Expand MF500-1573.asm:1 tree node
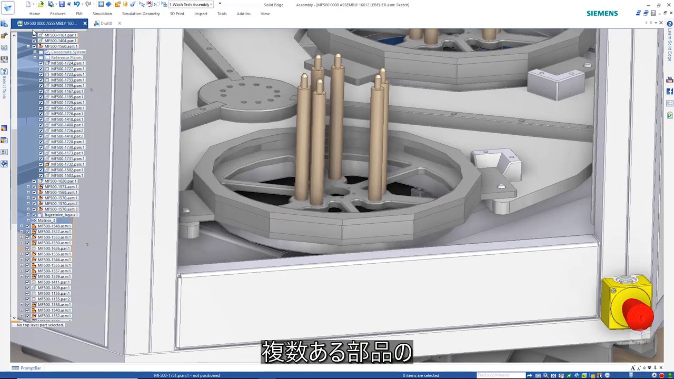Screen dimensions: 674x379 click(x=28, y=187)
